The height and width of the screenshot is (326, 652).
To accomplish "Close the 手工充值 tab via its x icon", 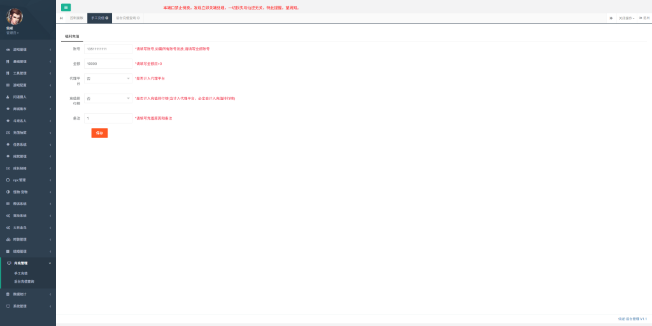I will (x=107, y=18).
